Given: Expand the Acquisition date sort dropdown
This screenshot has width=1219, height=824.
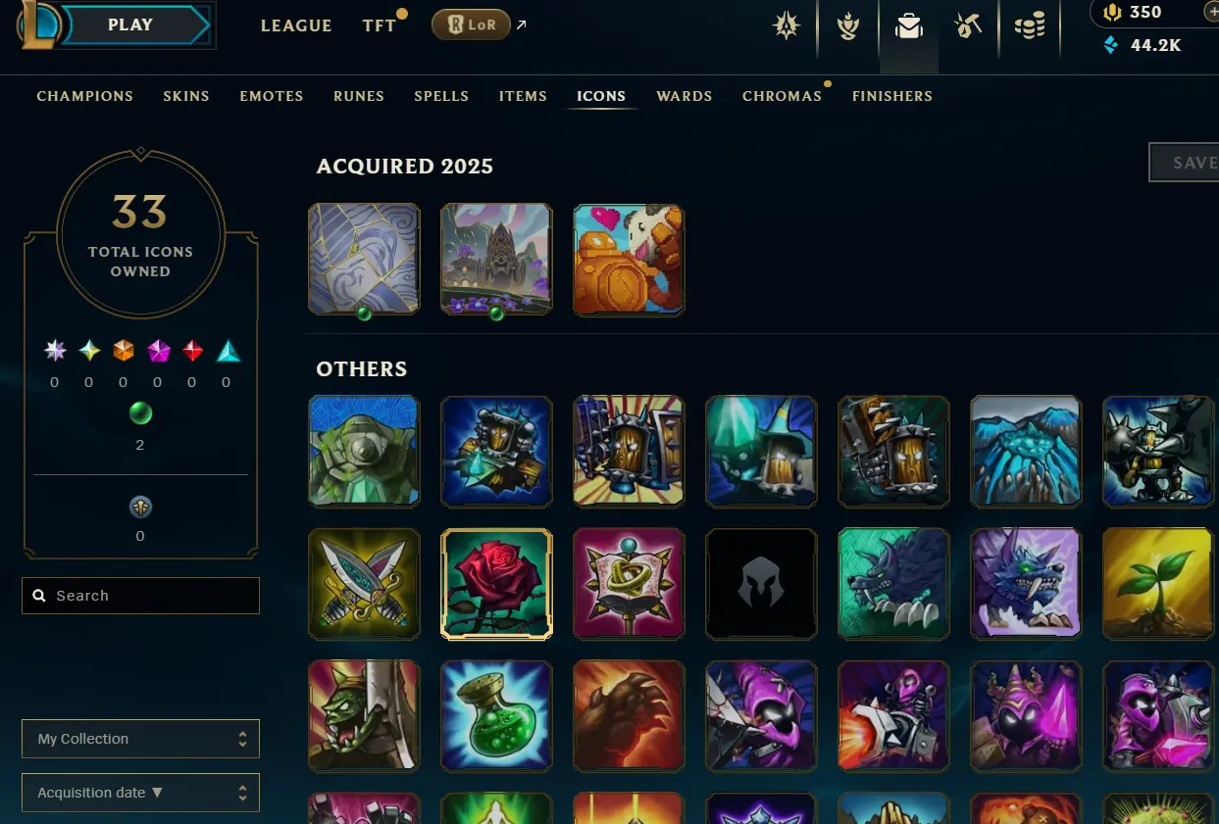Looking at the screenshot, I should pyautogui.click(x=140, y=793).
